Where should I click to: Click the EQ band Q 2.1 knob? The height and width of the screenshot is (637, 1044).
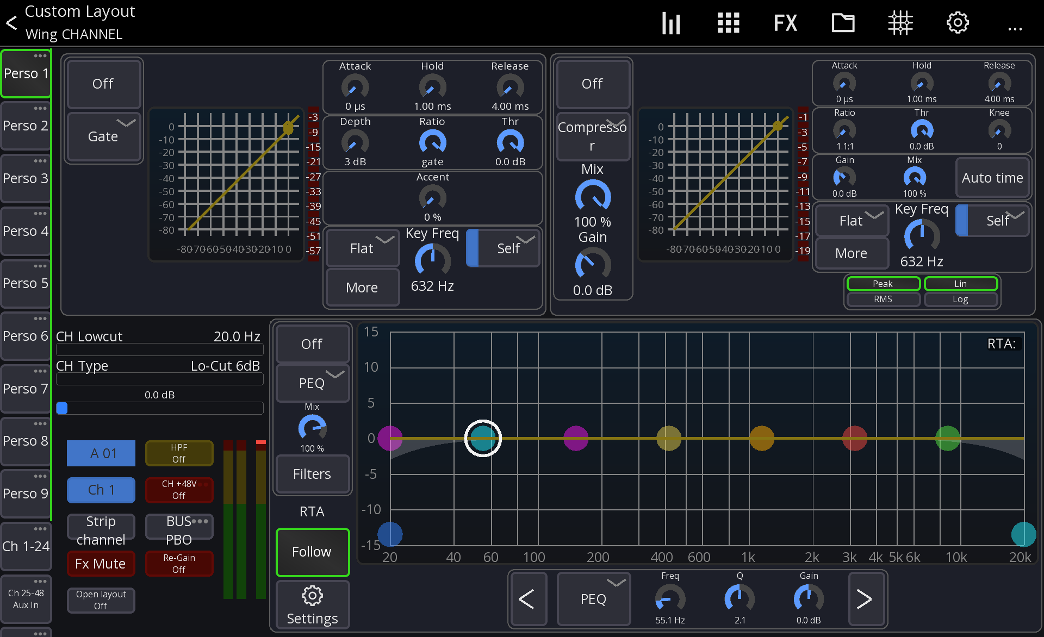pyautogui.click(x=739, y=599)
